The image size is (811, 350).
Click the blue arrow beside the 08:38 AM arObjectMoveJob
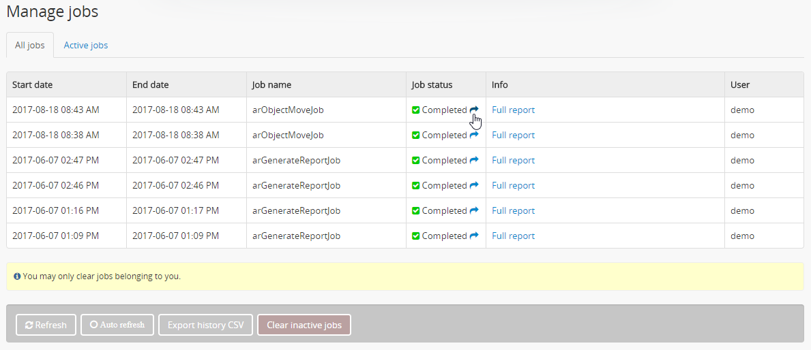pos(474,135)
